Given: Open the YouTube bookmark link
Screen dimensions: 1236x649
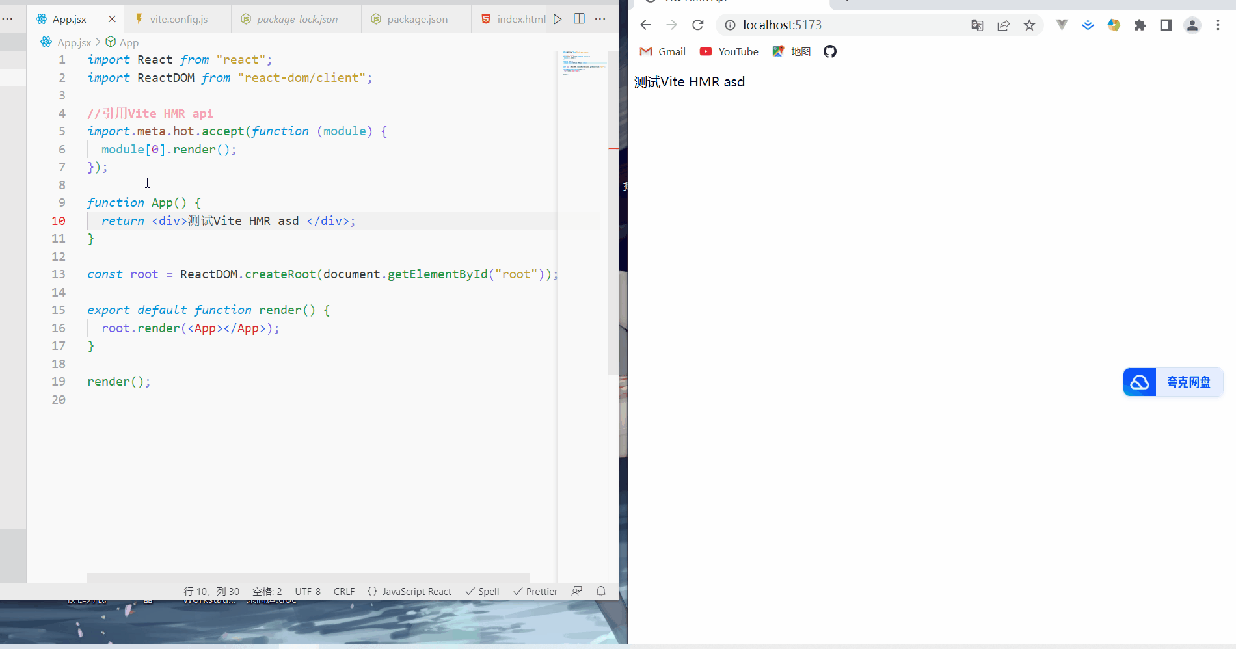Looking at the screenshot, I should point(729,51).
